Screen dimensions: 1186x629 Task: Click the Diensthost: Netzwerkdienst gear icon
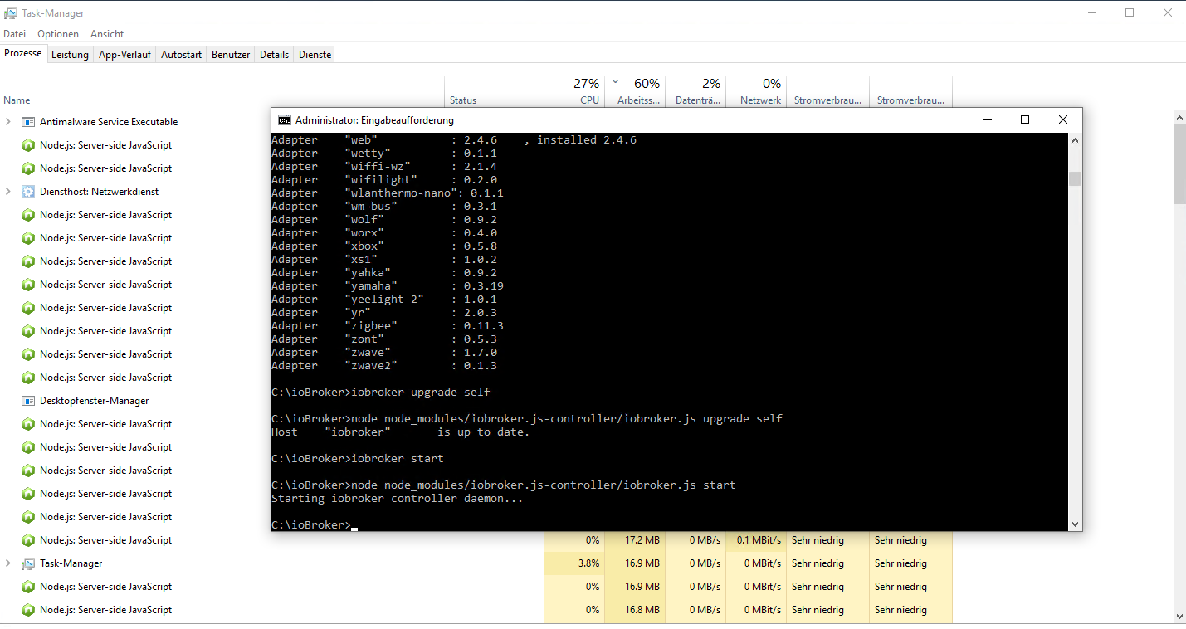(27, 192)
